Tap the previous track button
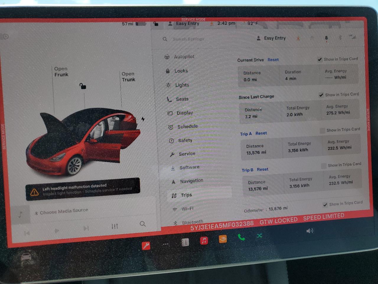This screenshot has width=378, height=284. coord(27,233)
